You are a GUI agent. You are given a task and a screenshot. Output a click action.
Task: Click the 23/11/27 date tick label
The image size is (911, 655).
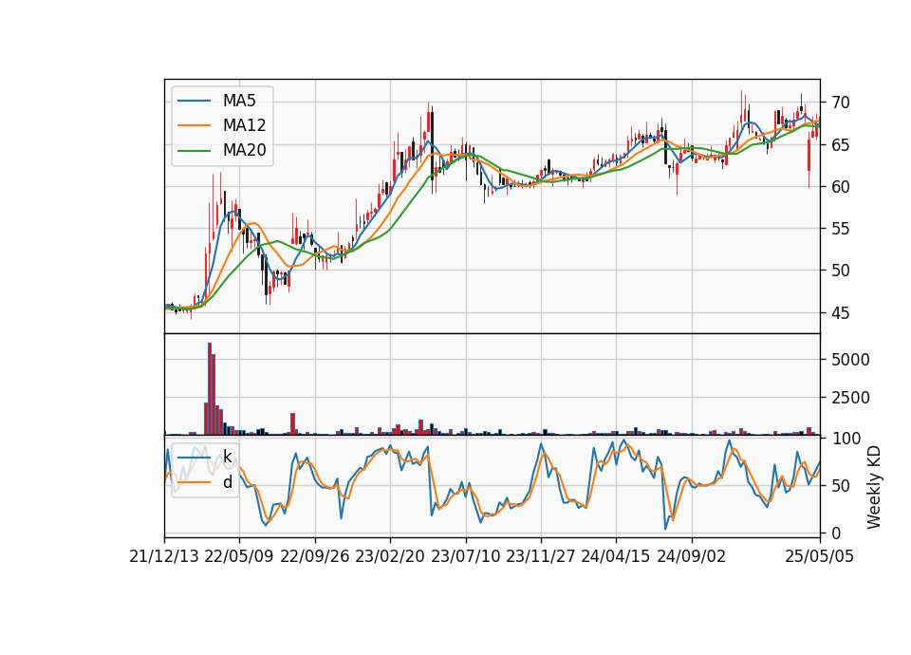[x=541, y=557]
